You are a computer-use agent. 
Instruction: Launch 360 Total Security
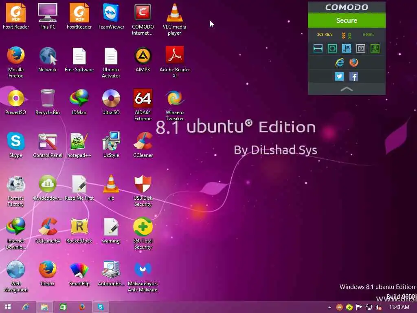click(143, 234)
